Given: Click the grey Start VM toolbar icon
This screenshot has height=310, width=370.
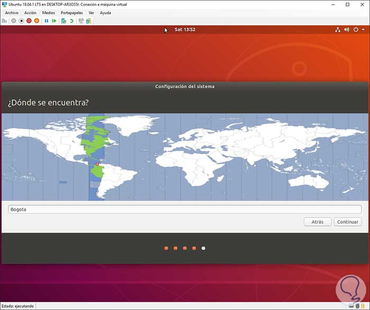Looking at the screenshot, I should [14, 21].
